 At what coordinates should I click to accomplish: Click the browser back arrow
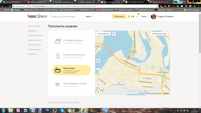(x=2, y=6)
